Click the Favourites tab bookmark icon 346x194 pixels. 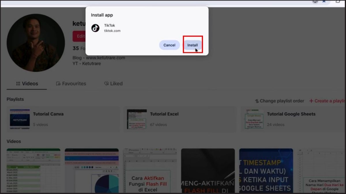58,84
